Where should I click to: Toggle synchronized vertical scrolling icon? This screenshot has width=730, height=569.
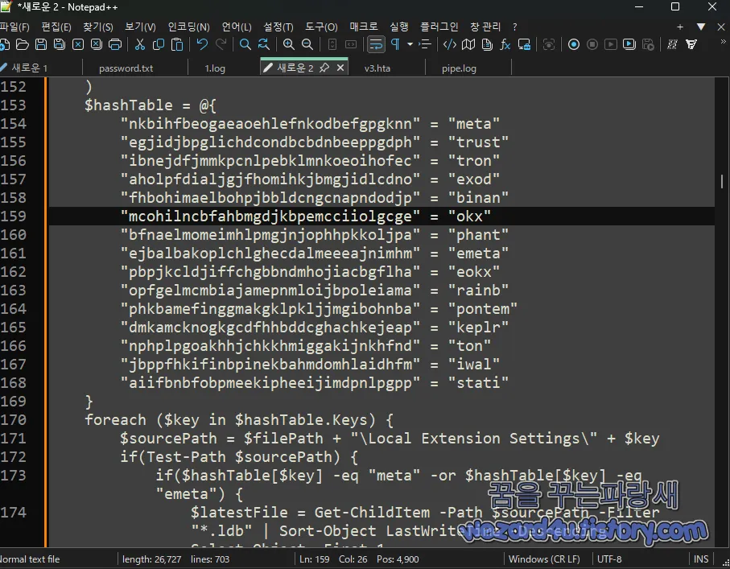coord(332,45)
